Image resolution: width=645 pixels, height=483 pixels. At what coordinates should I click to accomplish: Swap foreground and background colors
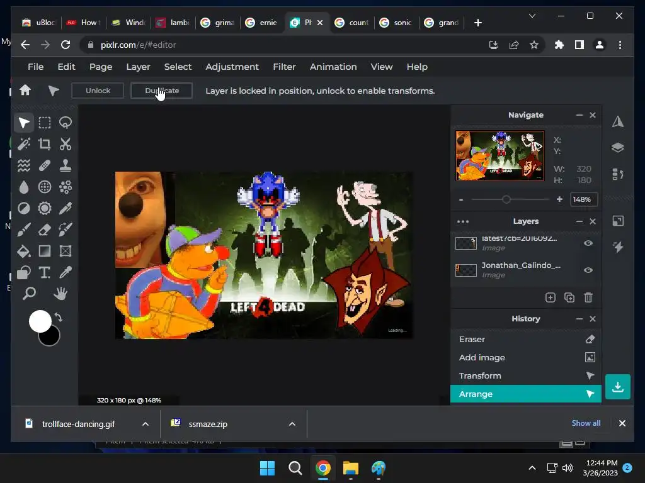click(x=59, y=318)
